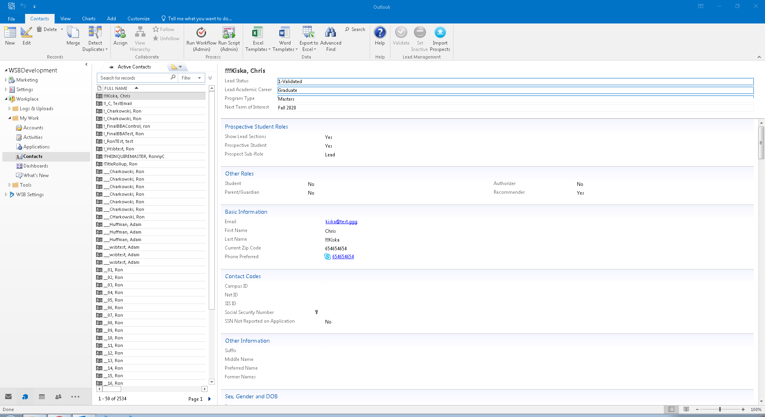The height and width of the screenshot is (417, 765).
Task: Click the zoom slider handle
Action: point(720,409)
